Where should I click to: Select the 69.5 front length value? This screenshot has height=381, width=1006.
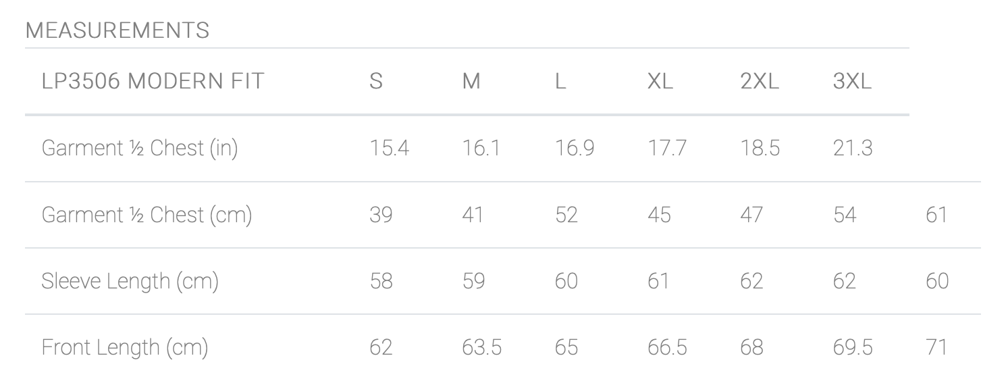click(853, 347)
